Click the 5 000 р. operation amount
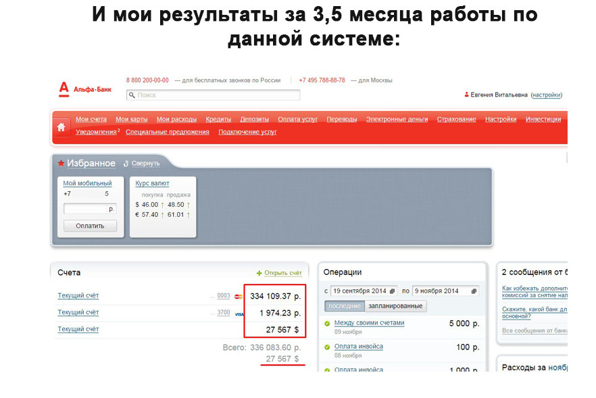The height and width of the screenshot is (398, 596). tap(464, 324)
